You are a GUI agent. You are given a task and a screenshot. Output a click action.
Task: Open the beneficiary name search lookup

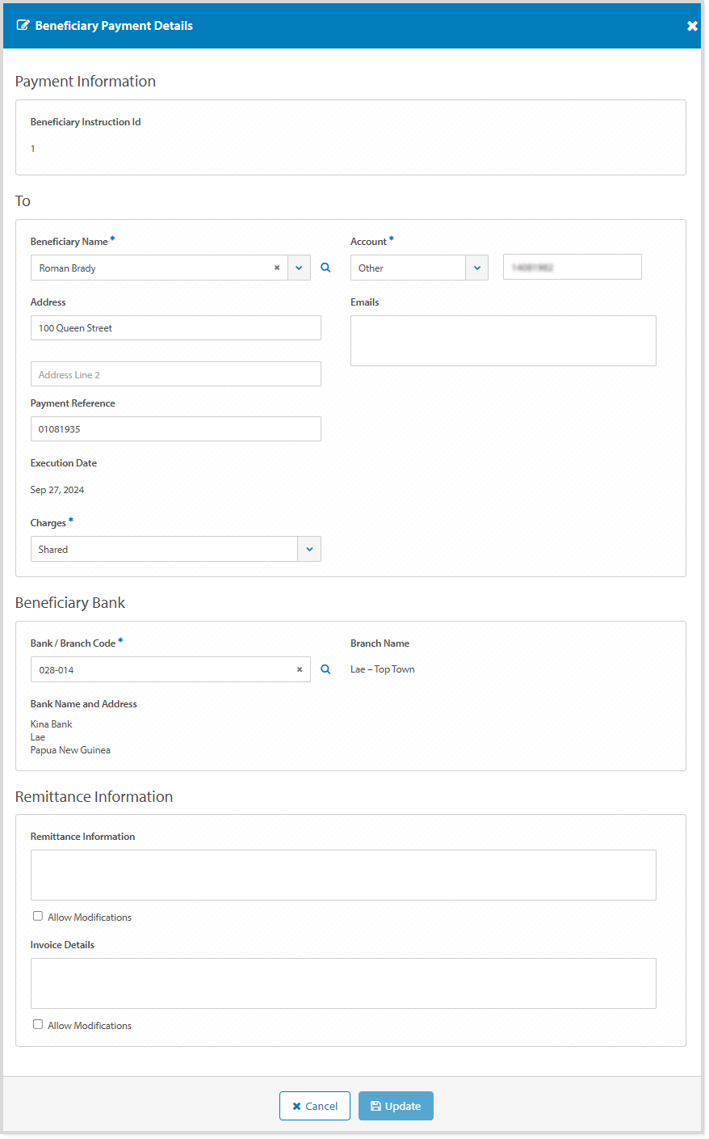pyautogui.click(x=325, y=268)
